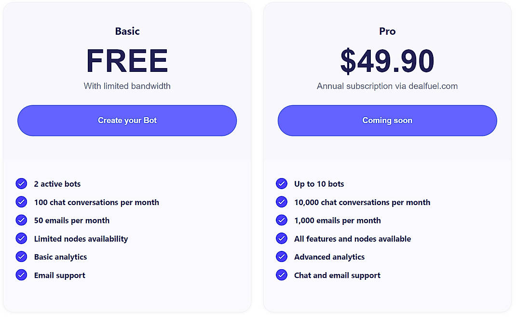Select the checkmark next to Email support
The height and width of the screenshot is (317, 516).
[x=21, y=275]
